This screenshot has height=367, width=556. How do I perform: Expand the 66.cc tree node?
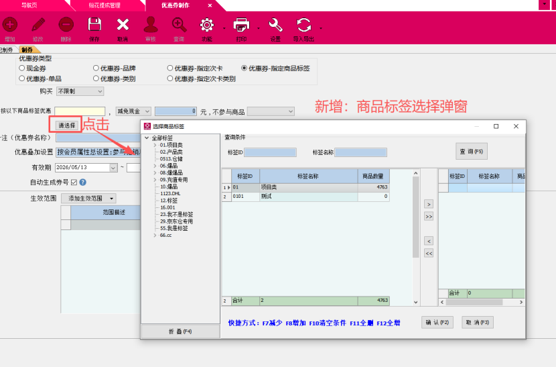click(155, 235)
